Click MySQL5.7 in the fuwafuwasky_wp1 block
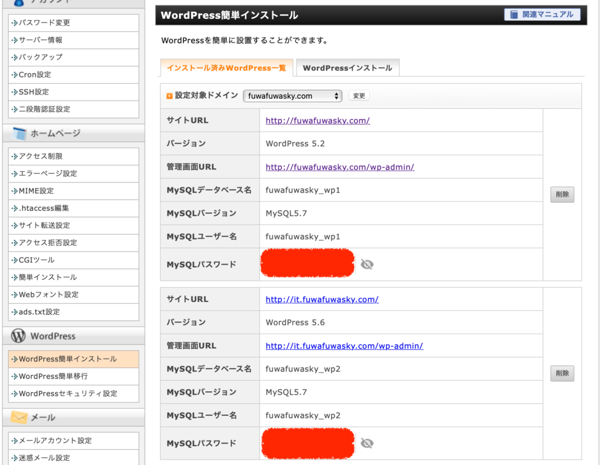605x465 pixels. click(287, 213)
